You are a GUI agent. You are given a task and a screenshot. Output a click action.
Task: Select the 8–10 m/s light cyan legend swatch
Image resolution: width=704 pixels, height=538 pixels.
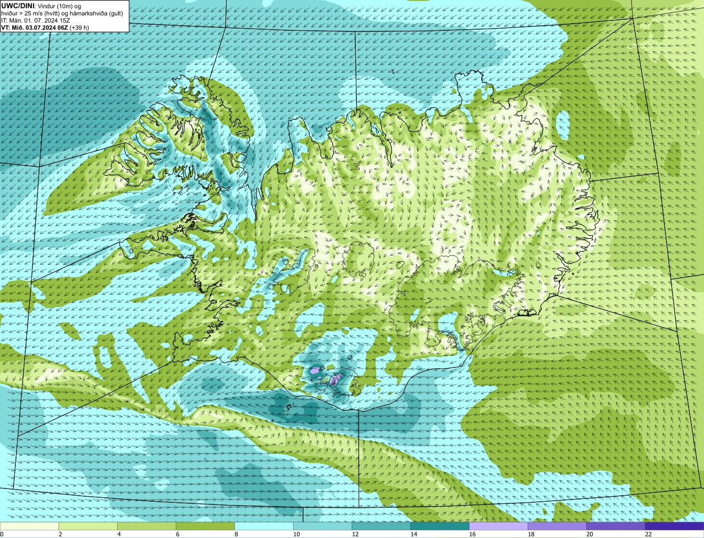pyautogui.click(x=264, y=526)
